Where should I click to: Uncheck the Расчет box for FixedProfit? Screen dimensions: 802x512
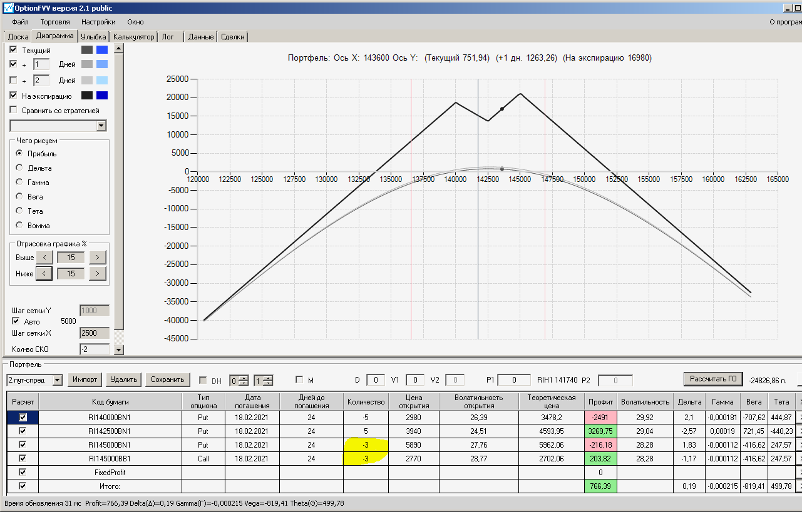point(23,472)
